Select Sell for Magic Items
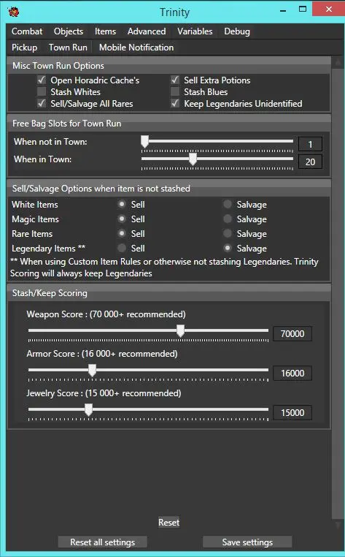This screenshot has width=345, height=557. (122, 219)
